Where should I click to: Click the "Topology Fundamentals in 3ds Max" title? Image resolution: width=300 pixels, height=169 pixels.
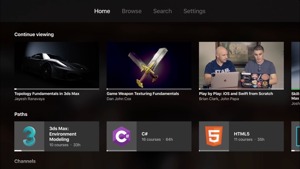point(47,93)
